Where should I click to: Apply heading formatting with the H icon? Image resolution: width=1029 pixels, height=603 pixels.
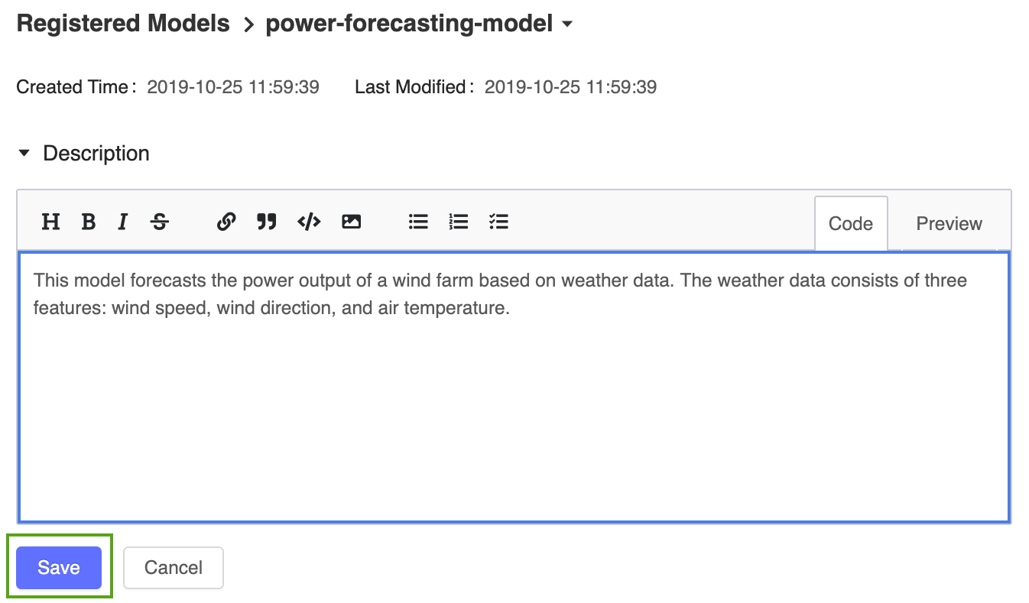pos(50,222)
